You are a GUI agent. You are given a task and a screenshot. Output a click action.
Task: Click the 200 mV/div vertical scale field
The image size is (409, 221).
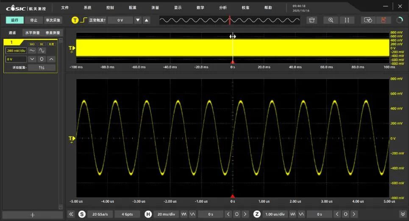[16, 51]
